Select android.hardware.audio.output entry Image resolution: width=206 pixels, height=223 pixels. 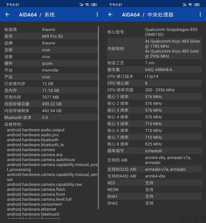pos(36,130)
